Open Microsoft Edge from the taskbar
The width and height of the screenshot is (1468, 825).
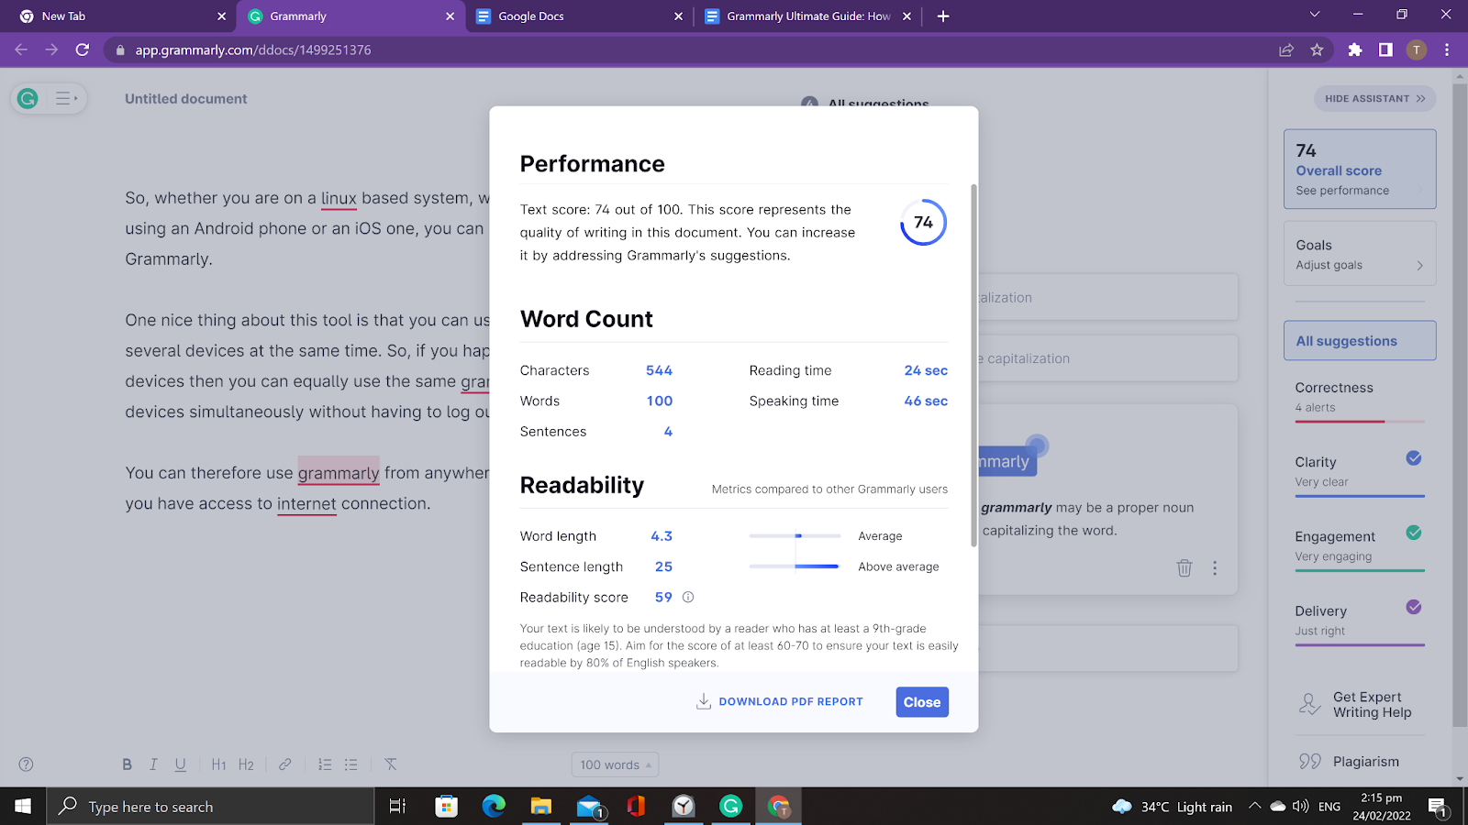pos(494,807)
